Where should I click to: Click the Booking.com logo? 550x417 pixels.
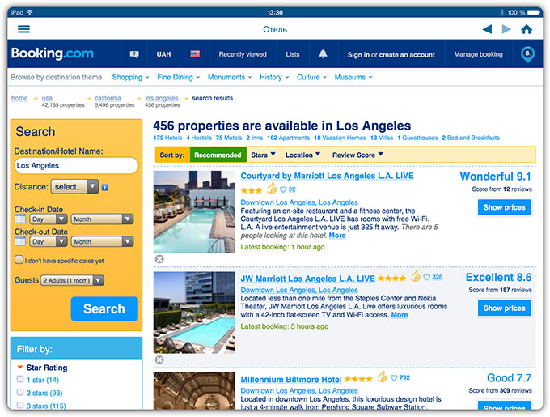(x=53, y=53)
